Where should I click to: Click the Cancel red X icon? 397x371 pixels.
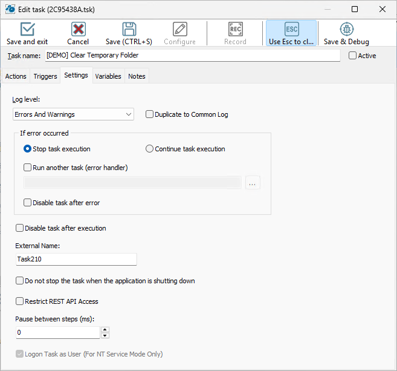click(78, 29)
